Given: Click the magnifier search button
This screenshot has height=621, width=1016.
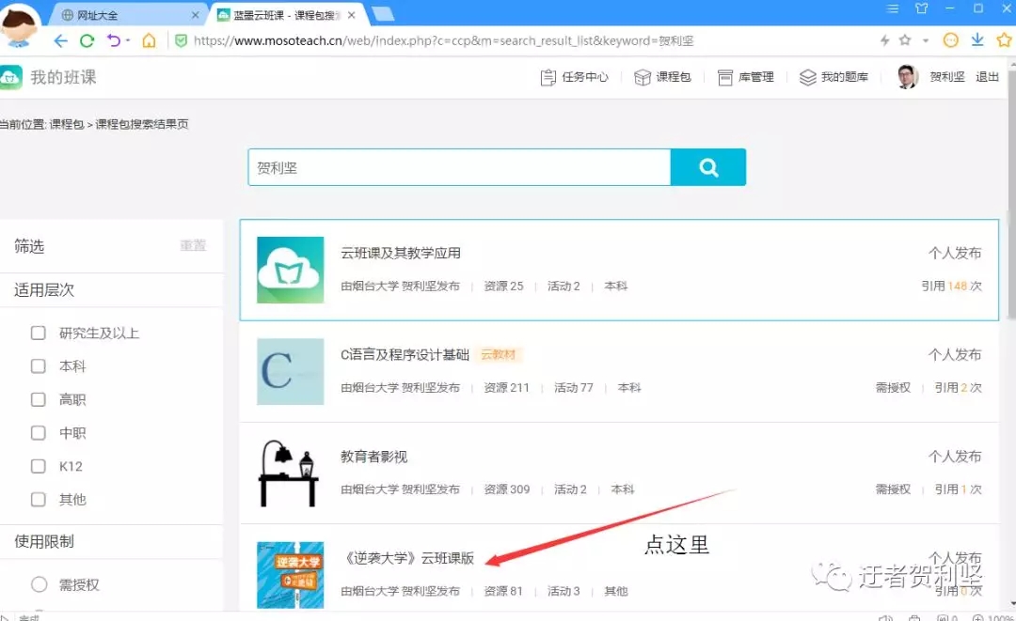Looking at the screenshot, I should (708, 167).
